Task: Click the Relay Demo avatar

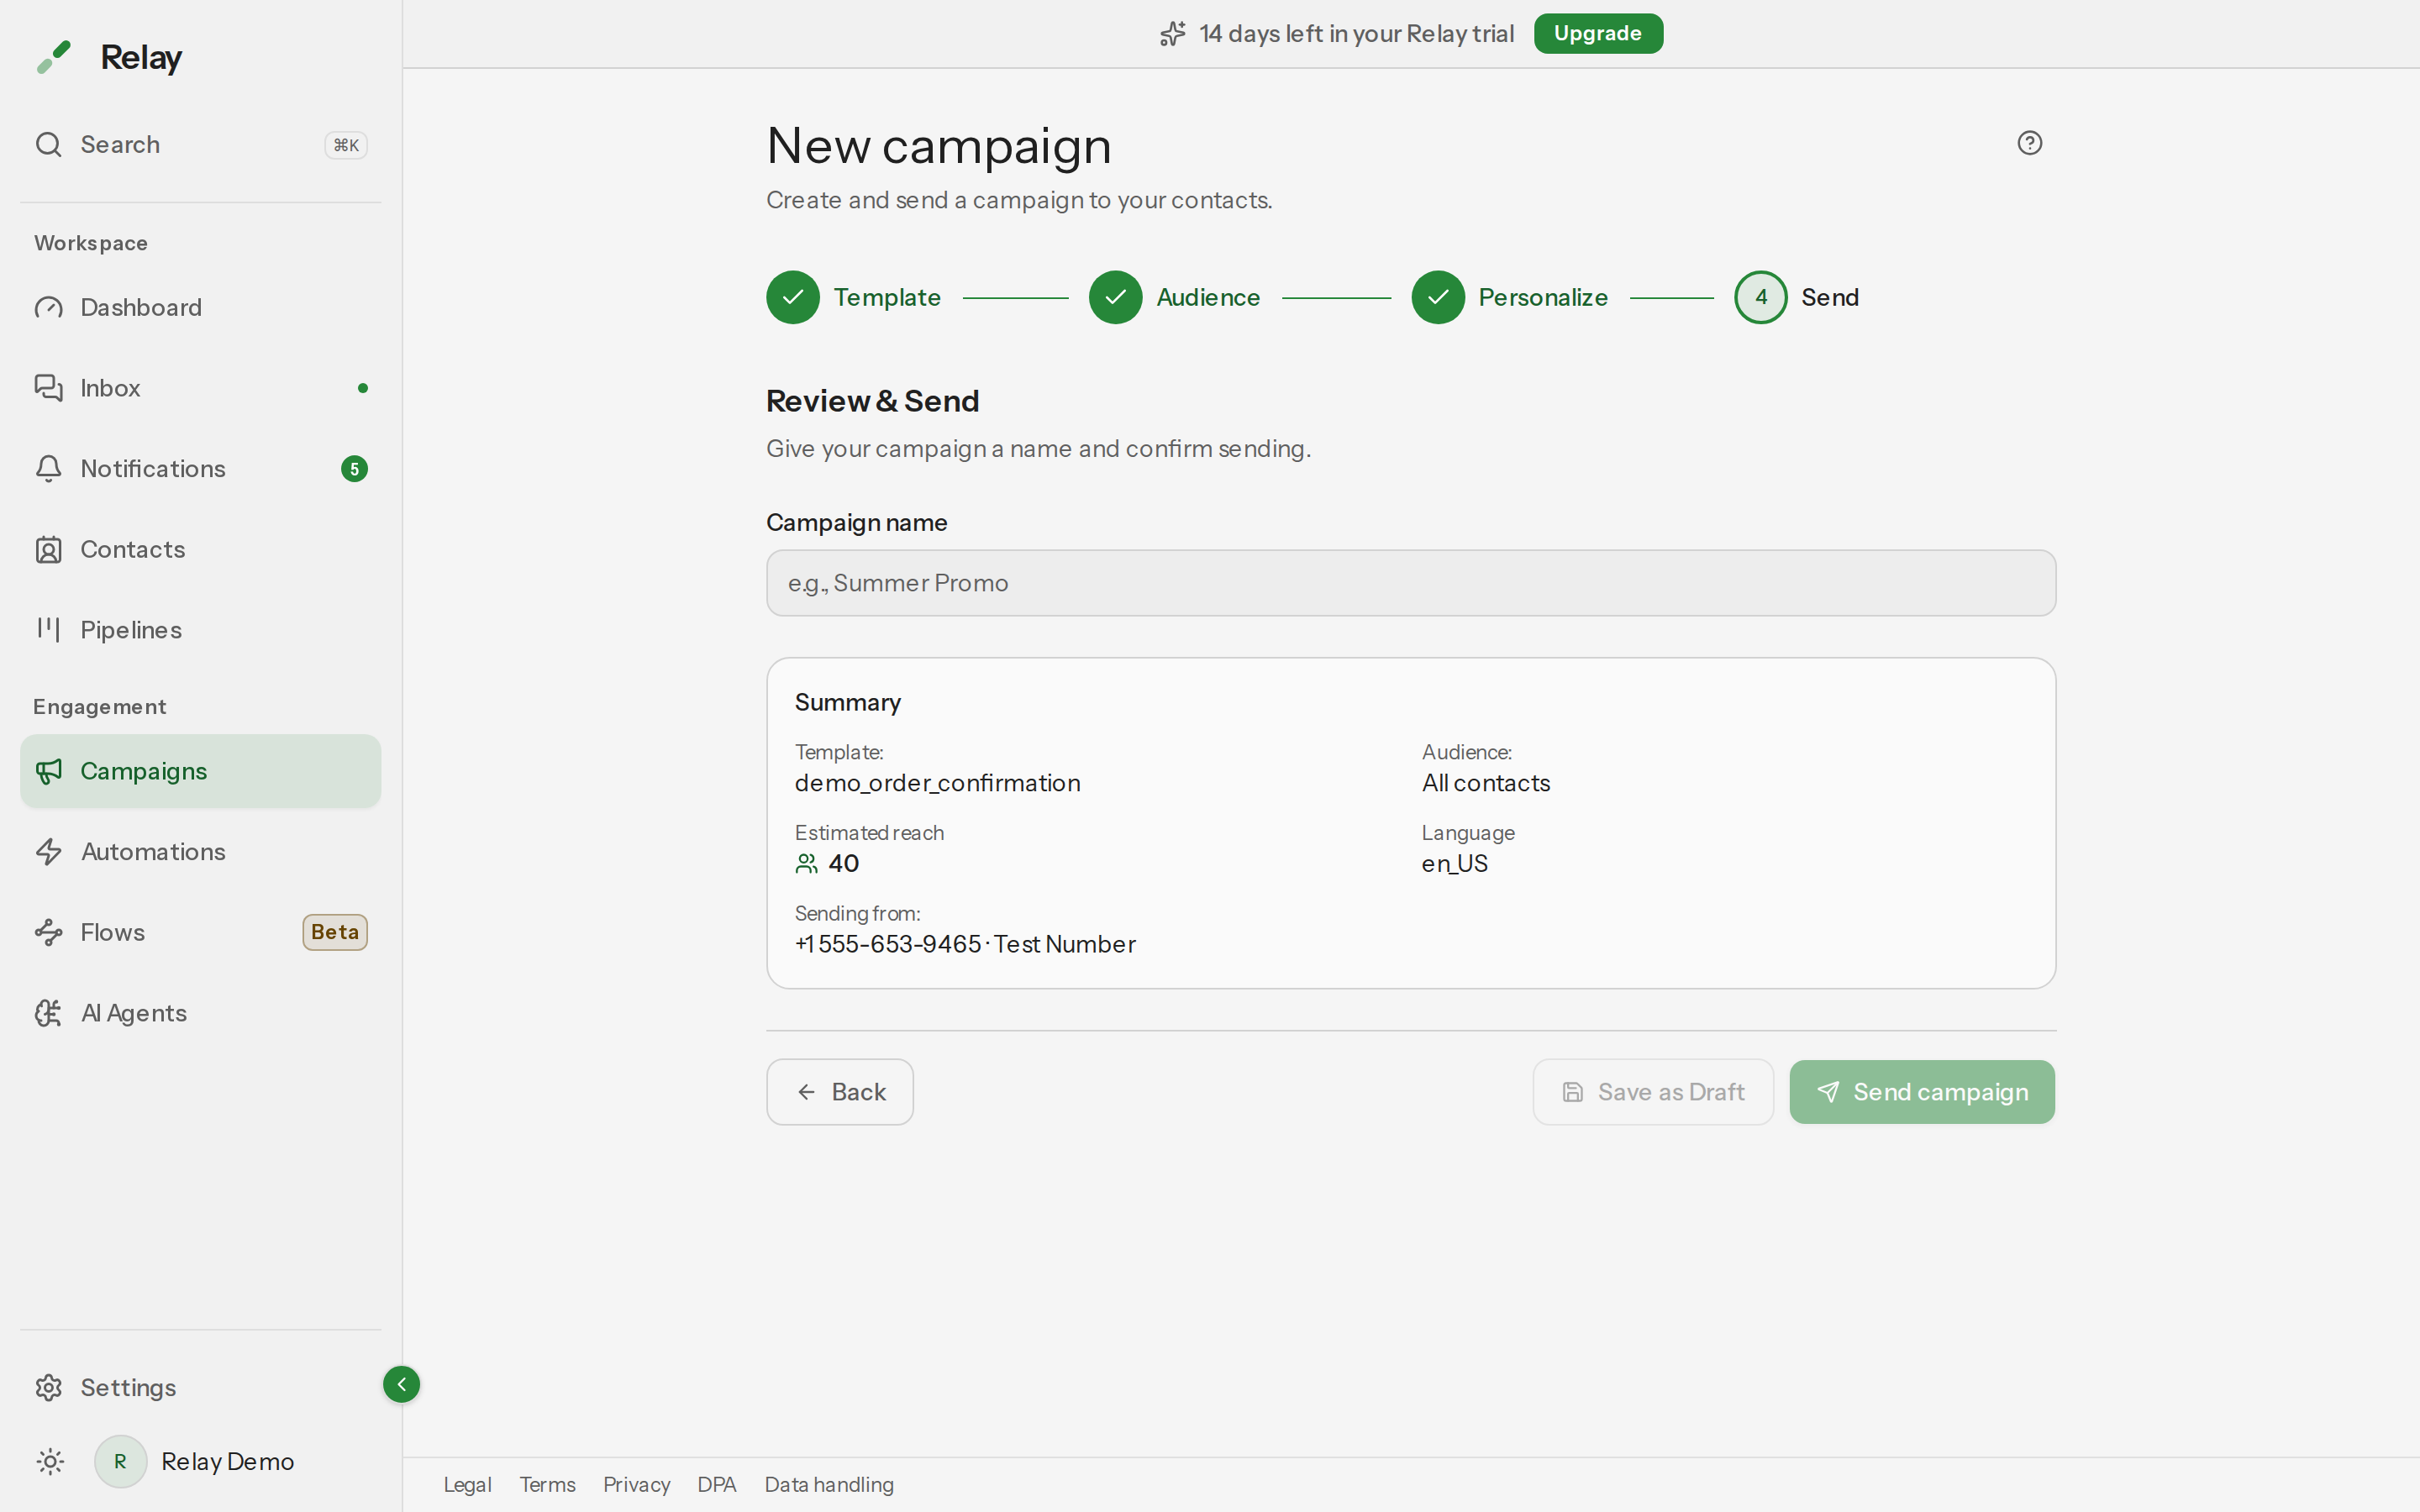Action: [x=121, y=1462]
